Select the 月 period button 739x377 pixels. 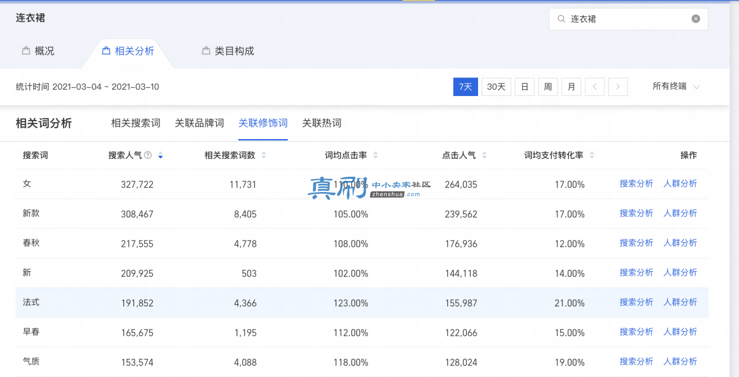point(571,87)
